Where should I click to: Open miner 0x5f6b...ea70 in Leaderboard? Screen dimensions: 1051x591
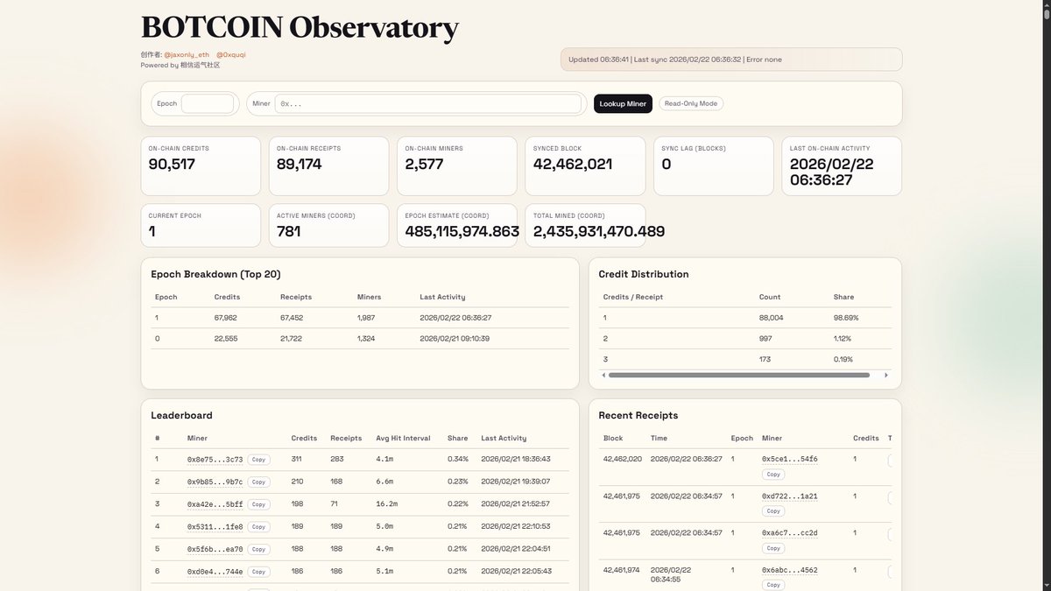(x=215, y=549)
